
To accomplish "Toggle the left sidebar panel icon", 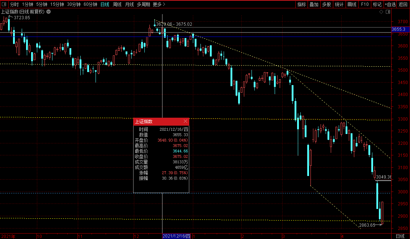I will click(4, 4).
